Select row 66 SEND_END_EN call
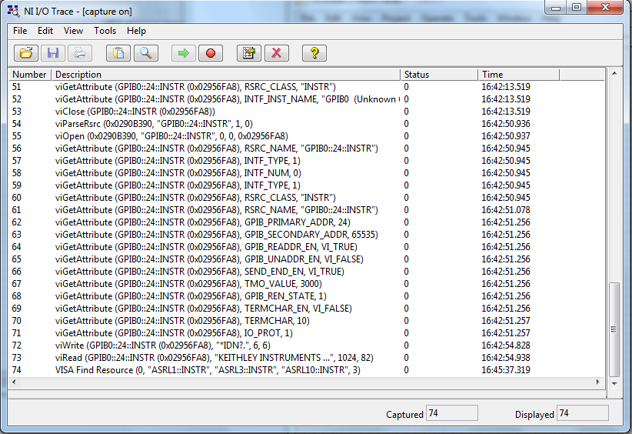632x434 pixels. point(306,272)
